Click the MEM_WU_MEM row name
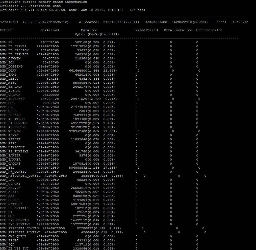 [x=10, y=131]
